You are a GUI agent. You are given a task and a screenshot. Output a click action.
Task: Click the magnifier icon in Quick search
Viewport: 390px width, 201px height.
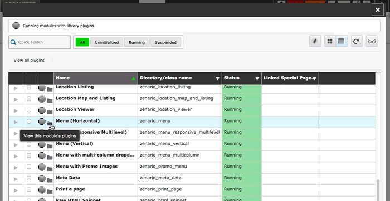pyautogui.click(x=13, y=42)
